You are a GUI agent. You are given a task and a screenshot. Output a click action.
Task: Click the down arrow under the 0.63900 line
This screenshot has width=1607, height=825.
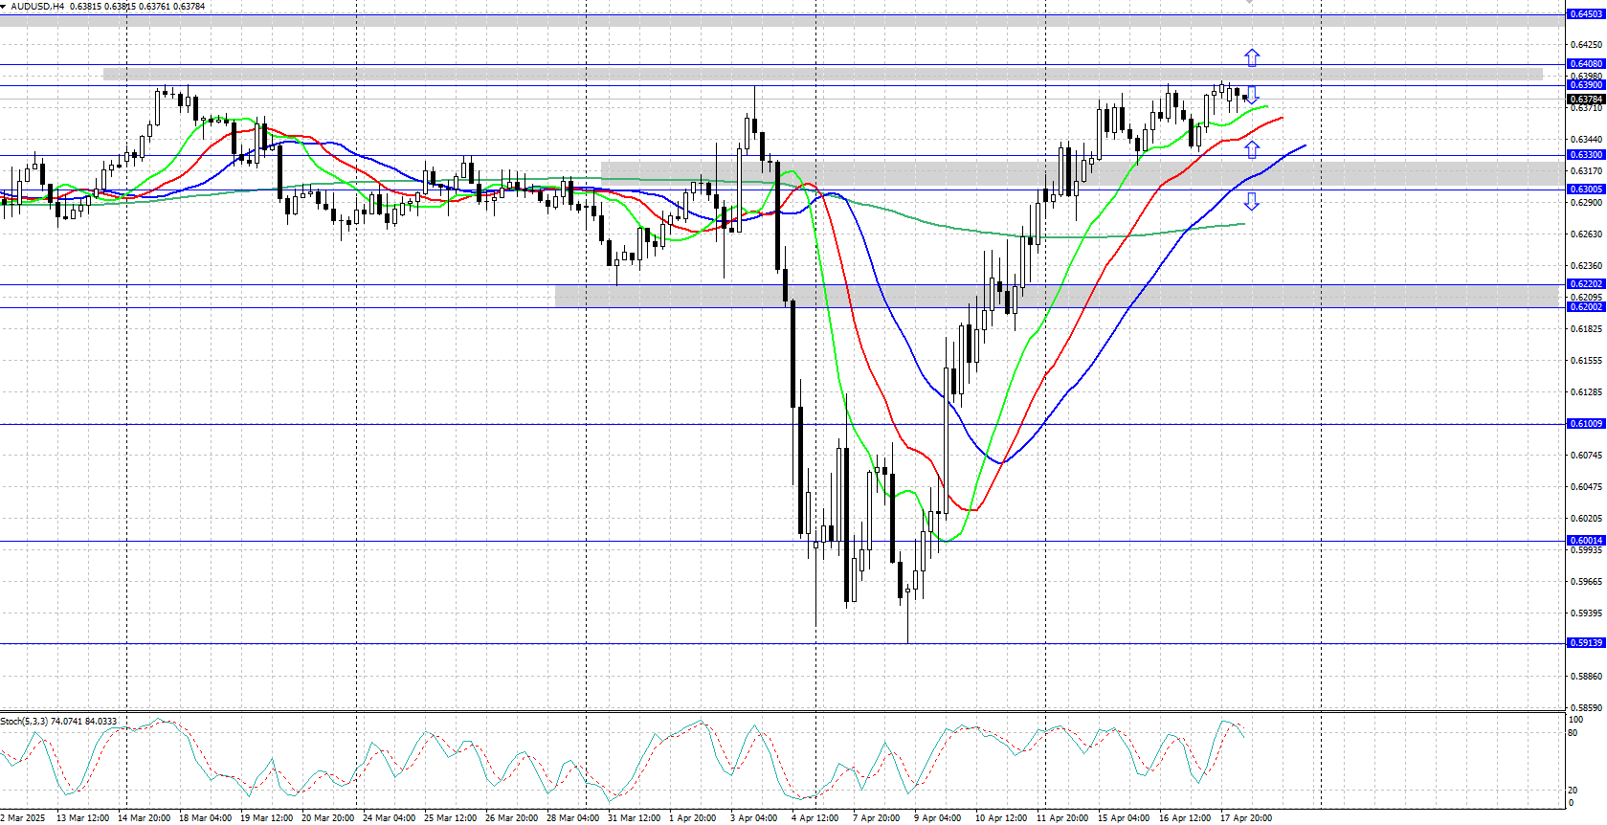pyautogui.click(x=1251, y=96)
